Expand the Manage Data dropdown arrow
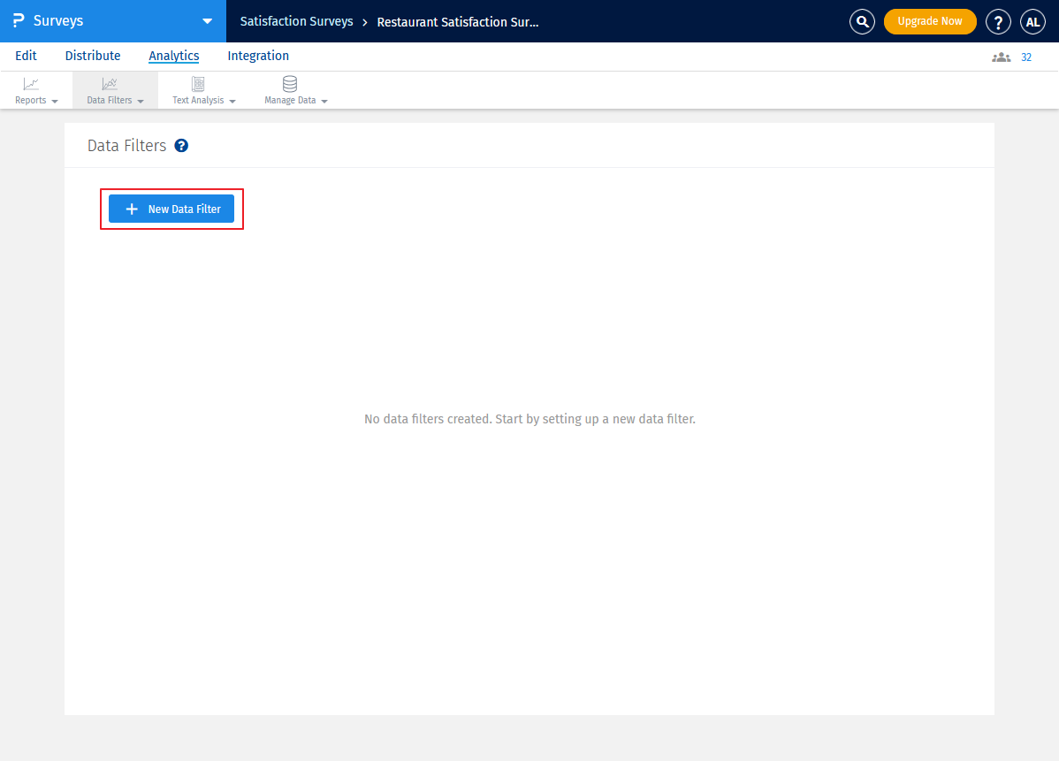 pyautogui.click(x=324, y=100)
